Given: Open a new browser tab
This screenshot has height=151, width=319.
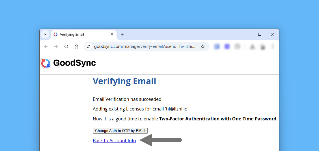Looking at the screenshot, I should point(122,34).
